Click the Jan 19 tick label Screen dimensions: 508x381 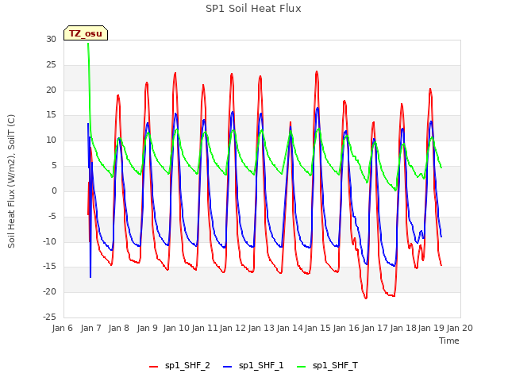point(431,328)
